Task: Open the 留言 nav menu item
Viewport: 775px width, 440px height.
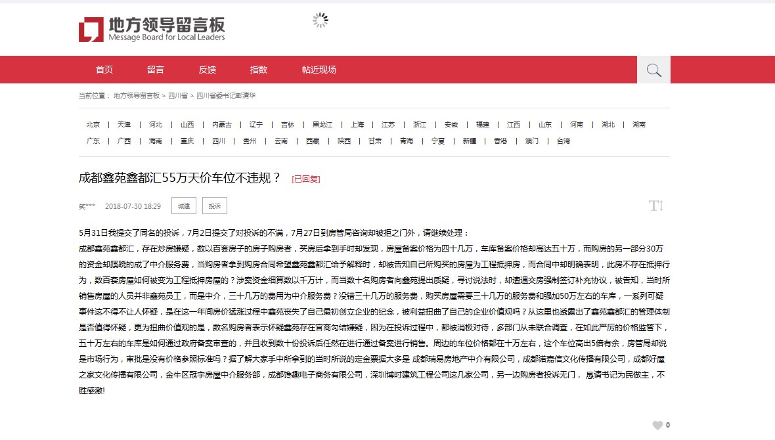Action: tap(156, 70)
